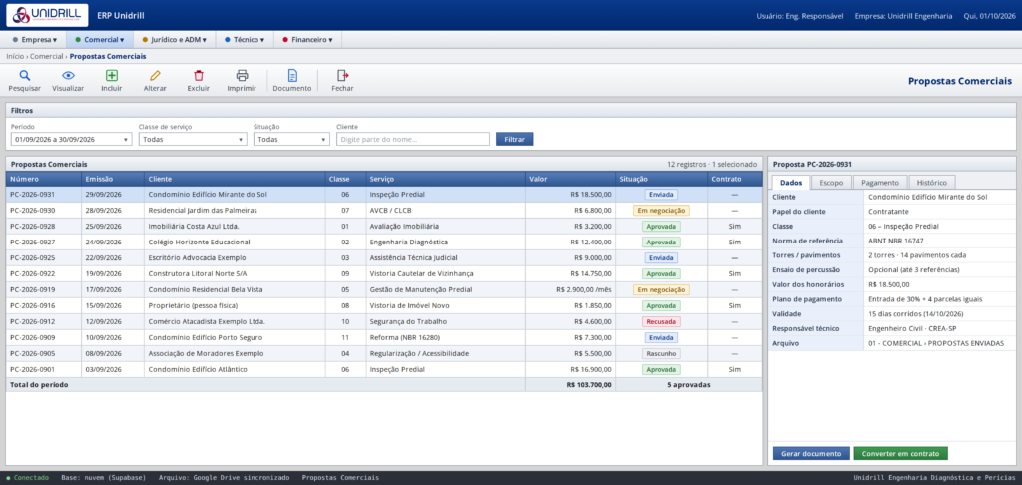Switch to the Histórico tab
This screenshot has width=1022, height=485.
932,183
